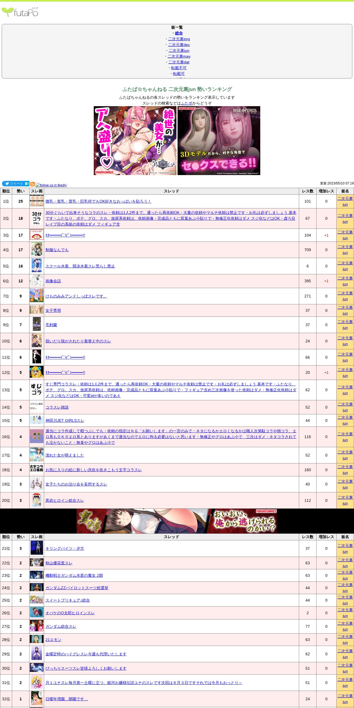Click the +1 increase in the 6位 row
Viewport: 354px width, 708px height.
326,281
